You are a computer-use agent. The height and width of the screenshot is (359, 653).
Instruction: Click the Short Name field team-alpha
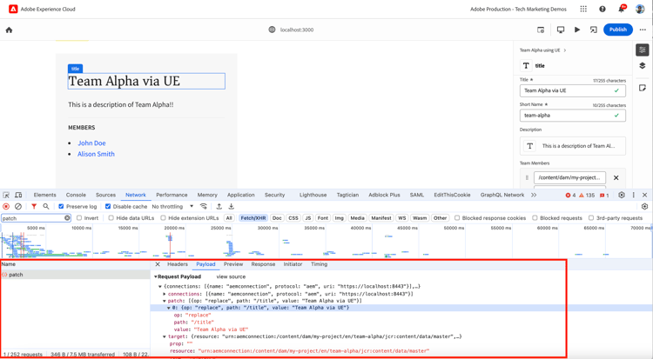[x=573, y=116]
